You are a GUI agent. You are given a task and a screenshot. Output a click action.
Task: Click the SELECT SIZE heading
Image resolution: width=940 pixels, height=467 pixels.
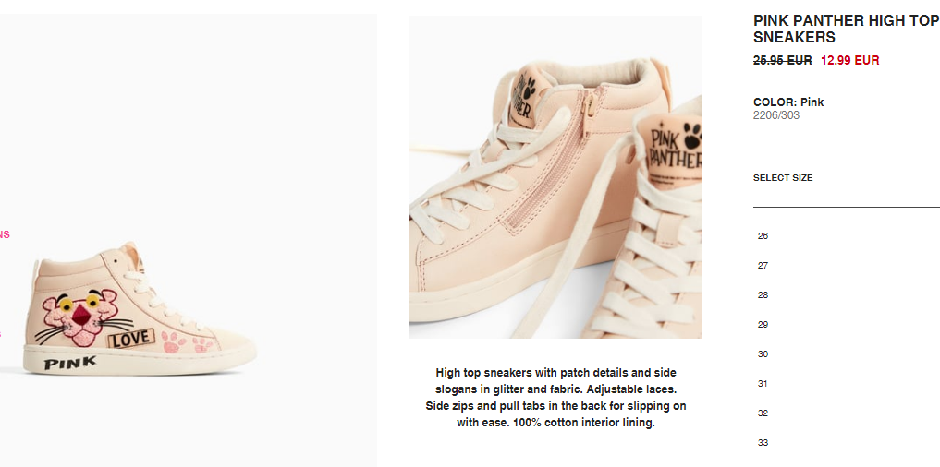point(783,178)
